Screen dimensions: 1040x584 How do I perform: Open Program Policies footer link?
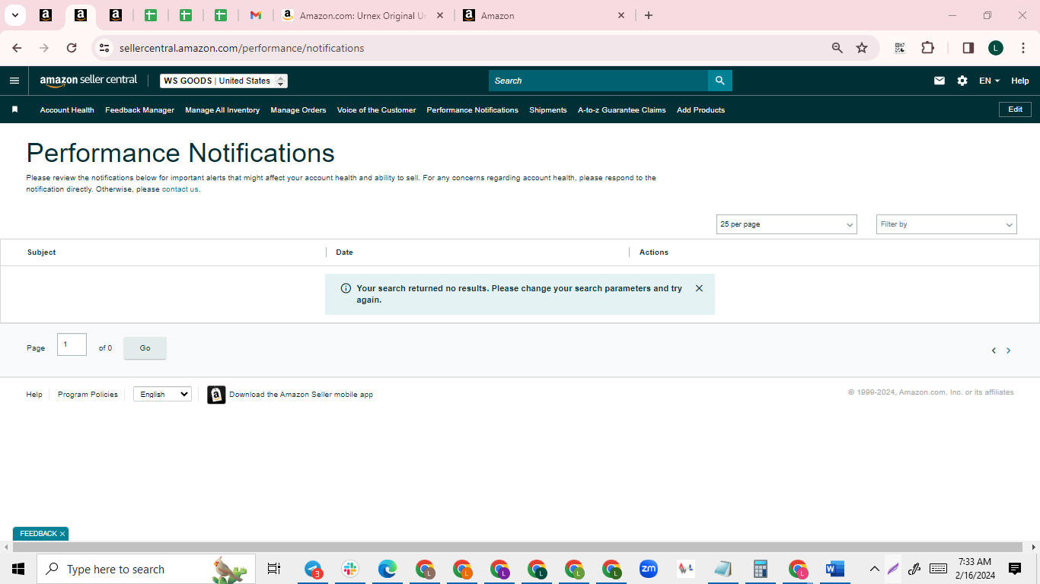click(x=88, y=395)
